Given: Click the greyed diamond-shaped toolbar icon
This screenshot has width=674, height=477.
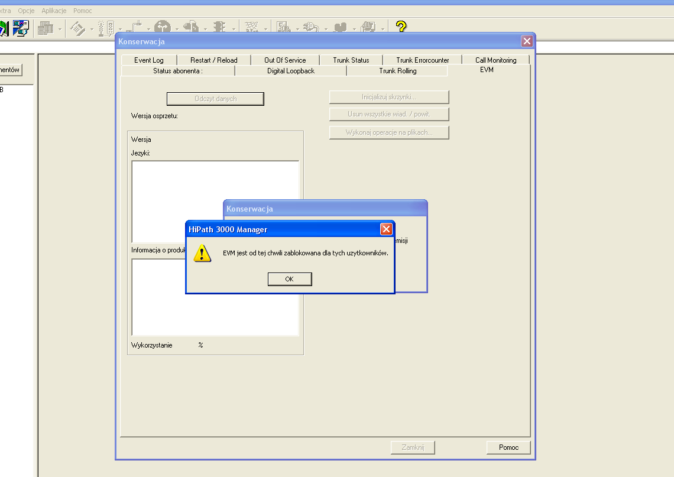Looking at the screenshot, I should (77, 28).
